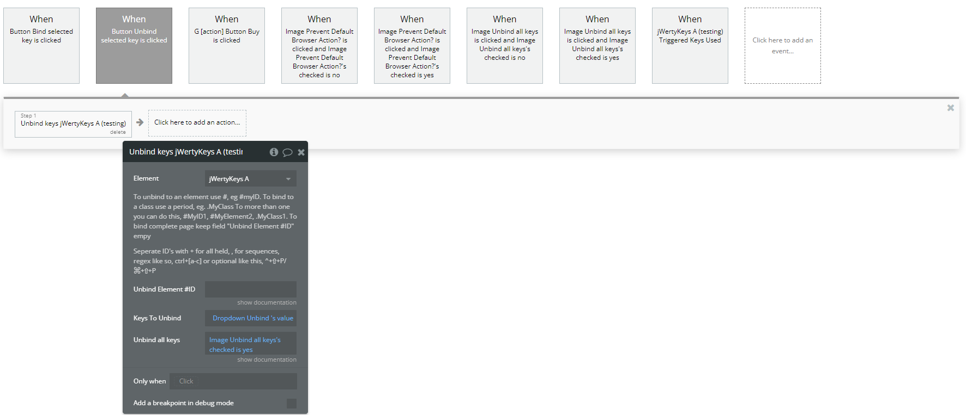Show documentation under Unbind all keys

pyautogui.click(x=267, y=360)
